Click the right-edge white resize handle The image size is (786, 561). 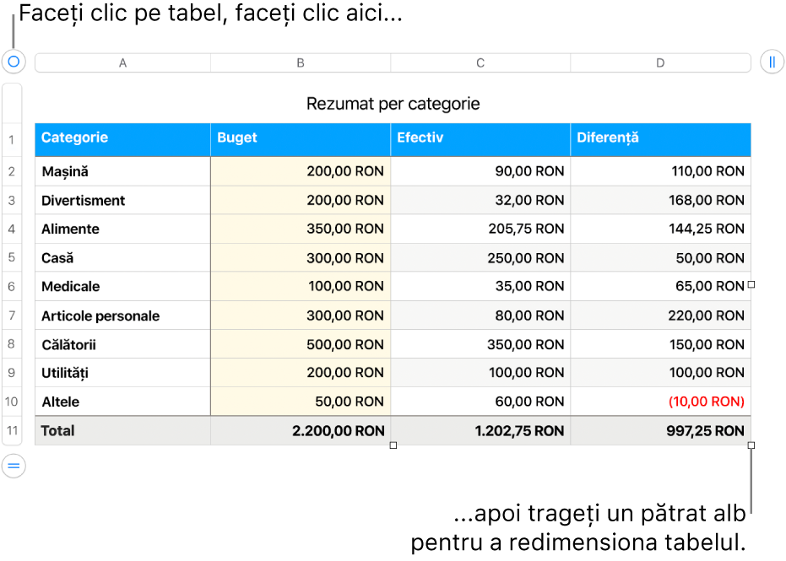tap(751, 285)
